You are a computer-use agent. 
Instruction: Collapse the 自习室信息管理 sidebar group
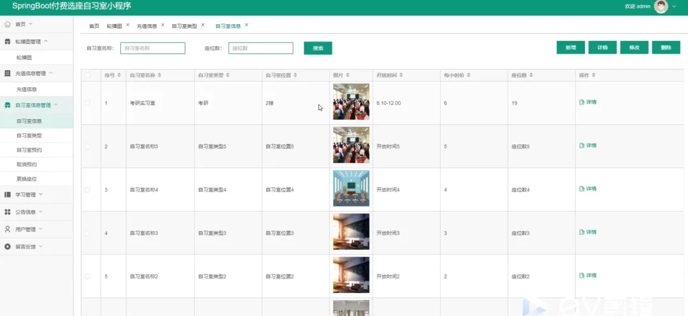click(55, 104)
